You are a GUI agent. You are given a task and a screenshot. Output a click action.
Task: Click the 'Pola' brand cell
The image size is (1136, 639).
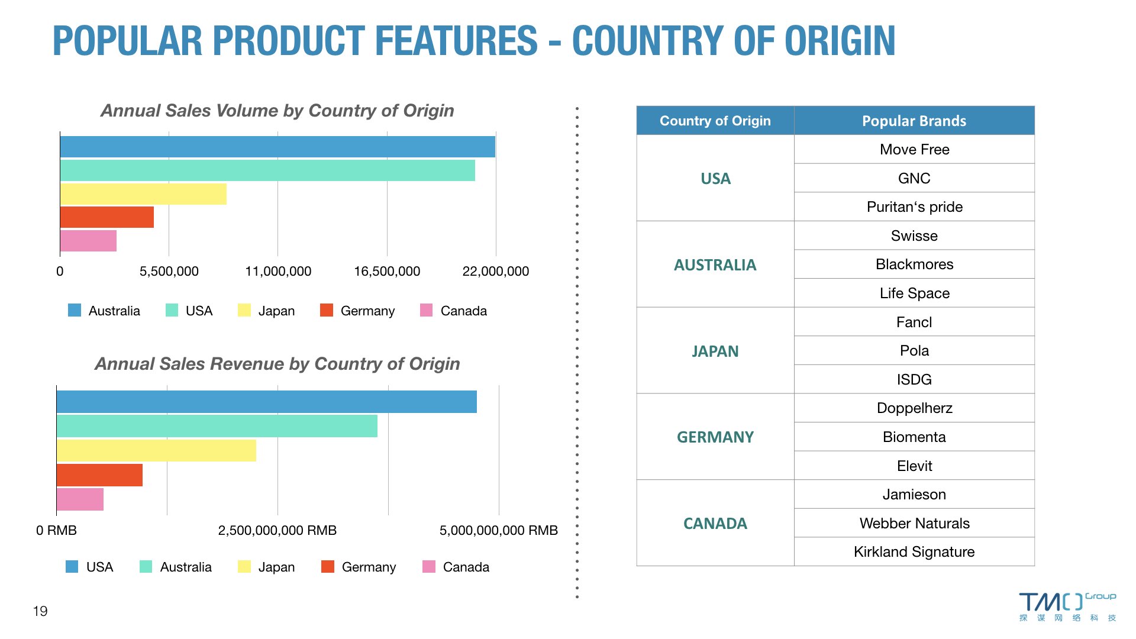(914, 350)
